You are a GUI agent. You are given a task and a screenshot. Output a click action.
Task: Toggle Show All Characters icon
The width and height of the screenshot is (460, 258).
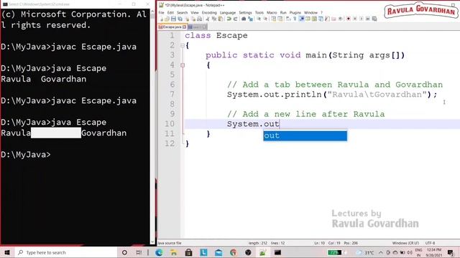point(295,19)
